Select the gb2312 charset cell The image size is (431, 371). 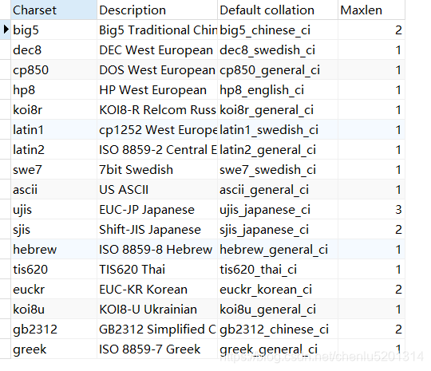click(54, 329)
